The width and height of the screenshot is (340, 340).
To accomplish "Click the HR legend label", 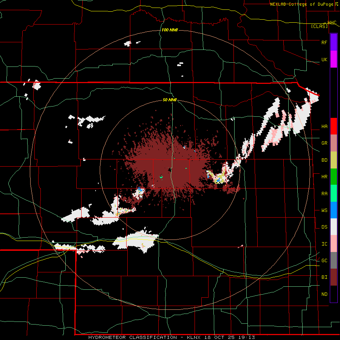I will pos(324,177).
